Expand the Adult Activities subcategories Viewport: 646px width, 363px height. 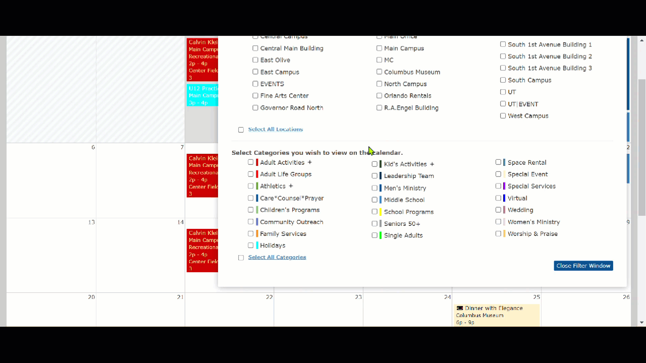click(310, 162)
